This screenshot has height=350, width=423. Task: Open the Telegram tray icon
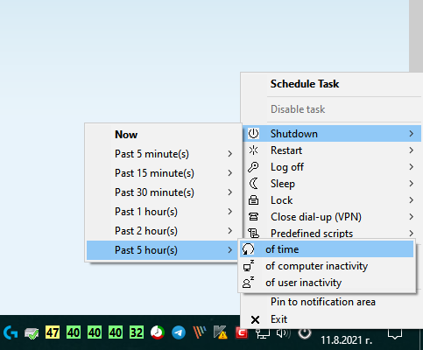point(179,332)
